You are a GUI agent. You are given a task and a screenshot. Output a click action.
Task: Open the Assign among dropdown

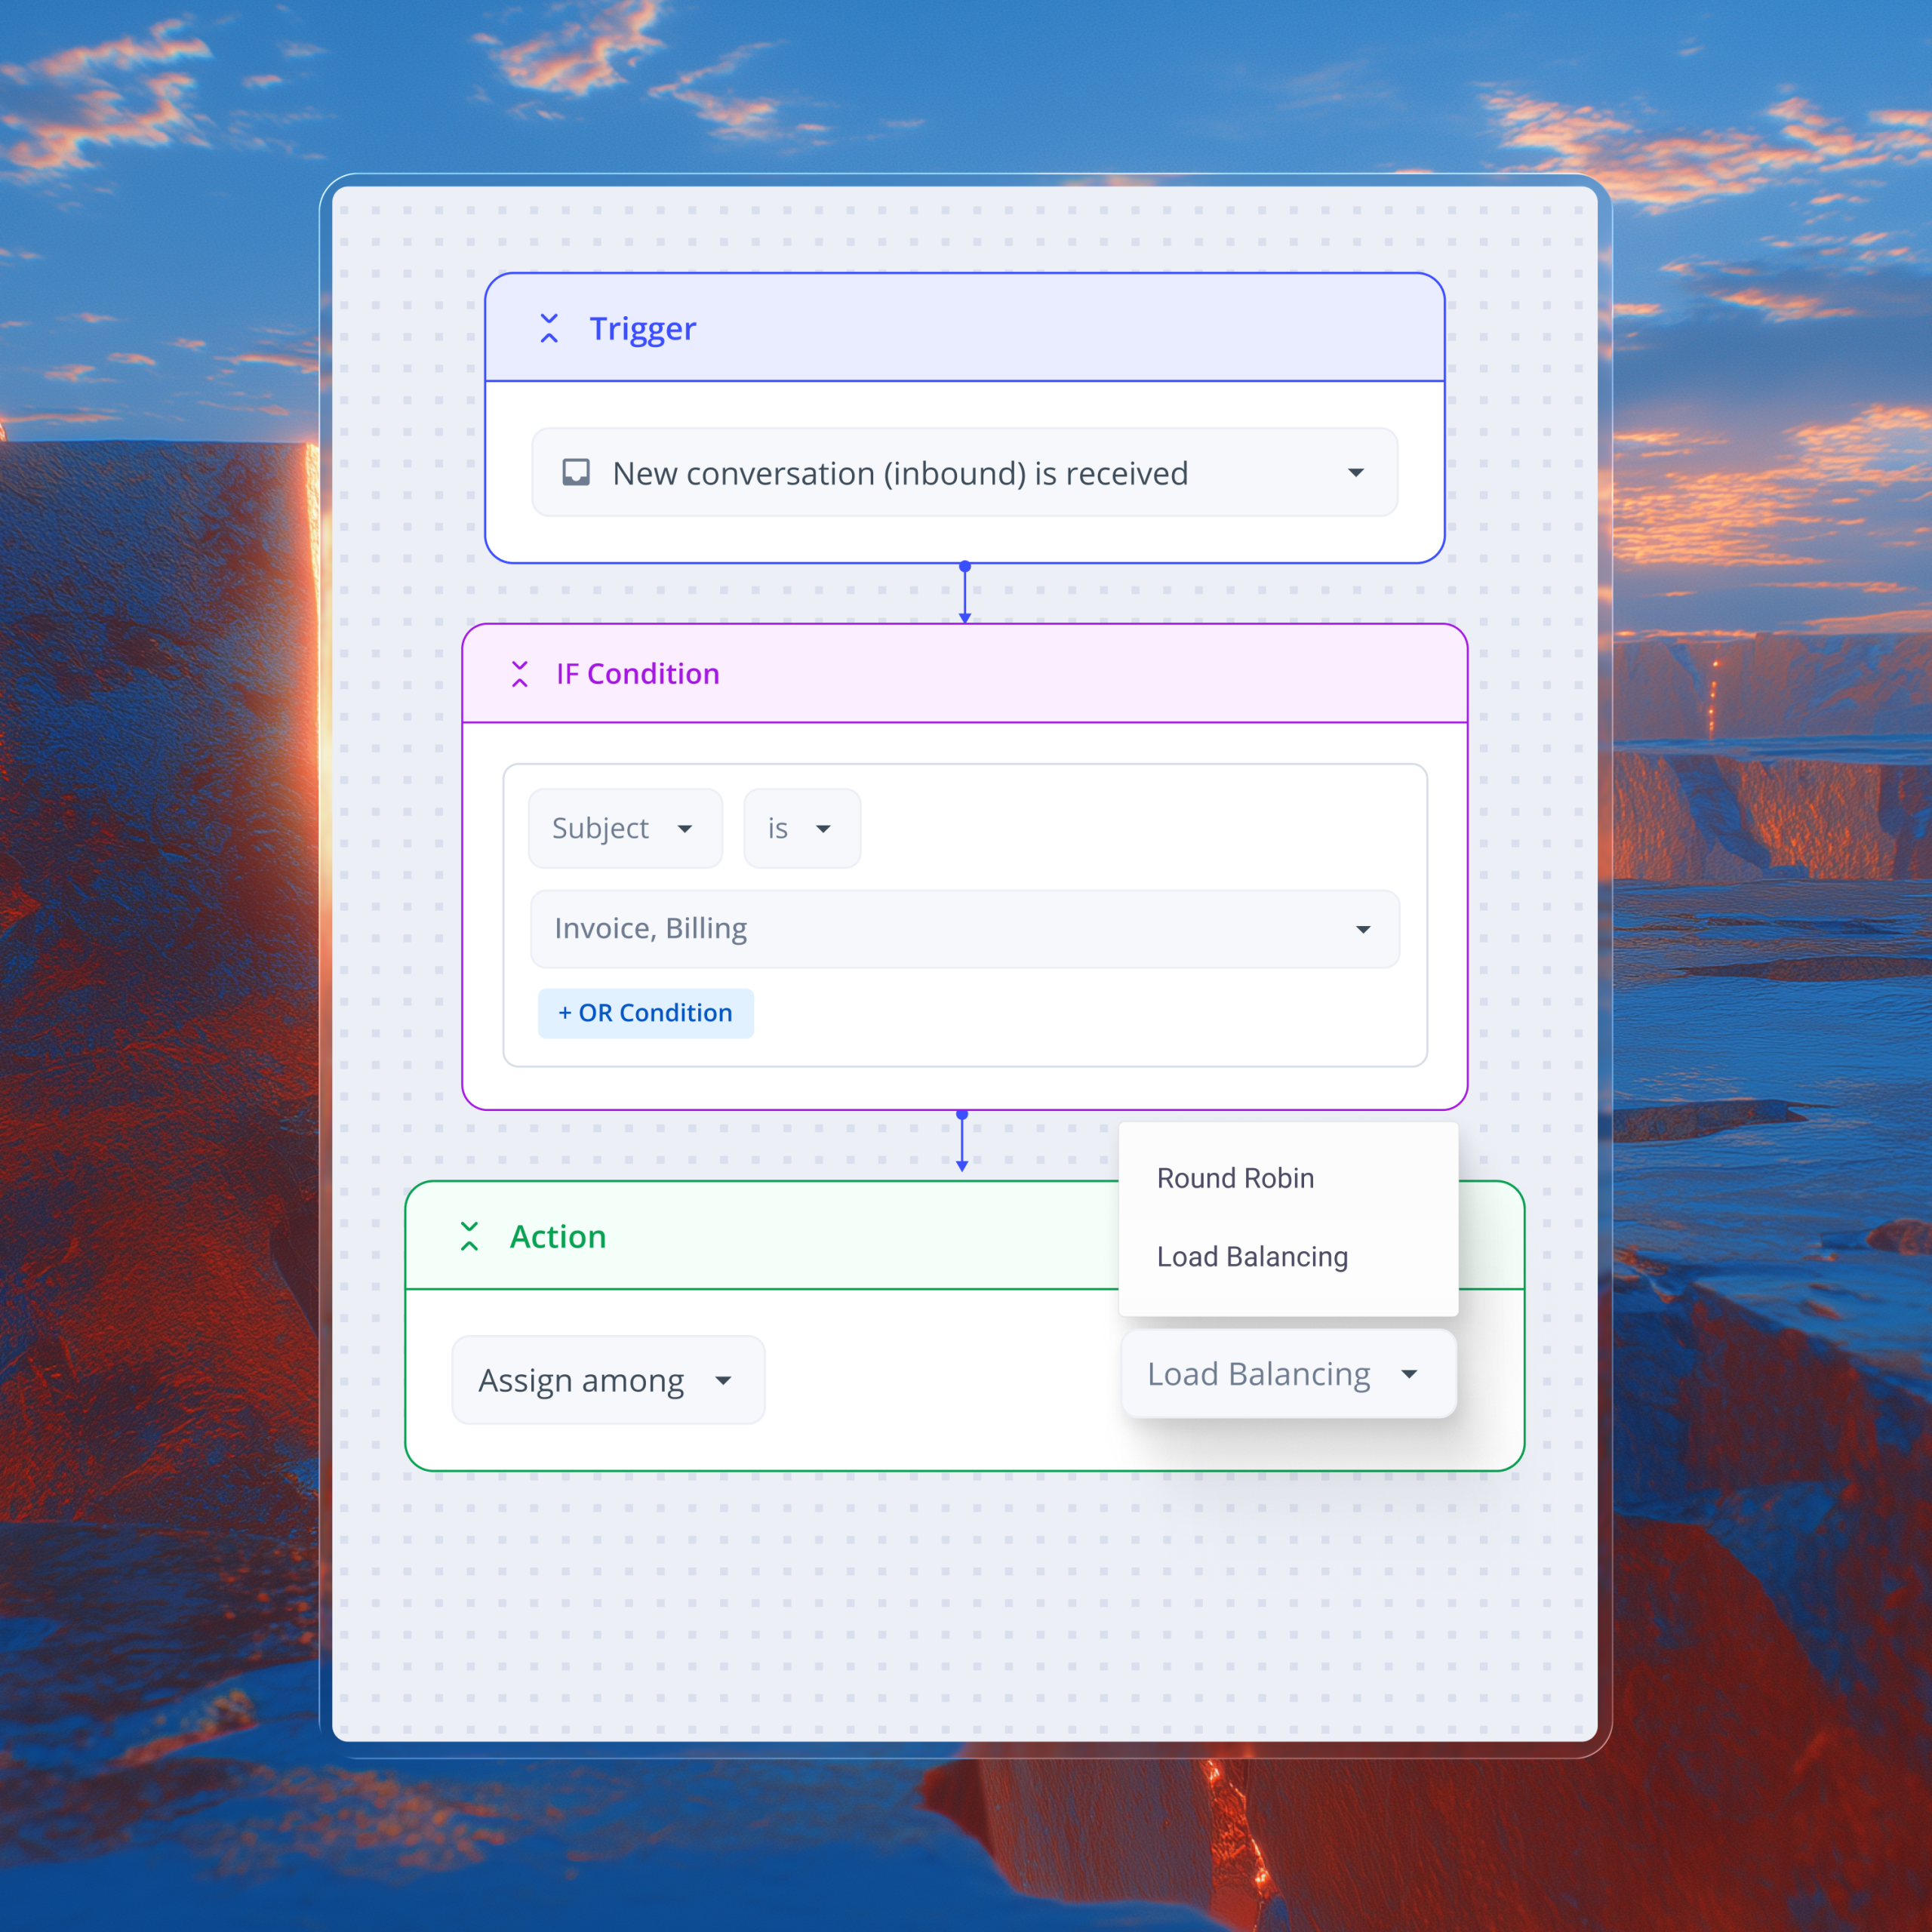[x=608, y=1380]
